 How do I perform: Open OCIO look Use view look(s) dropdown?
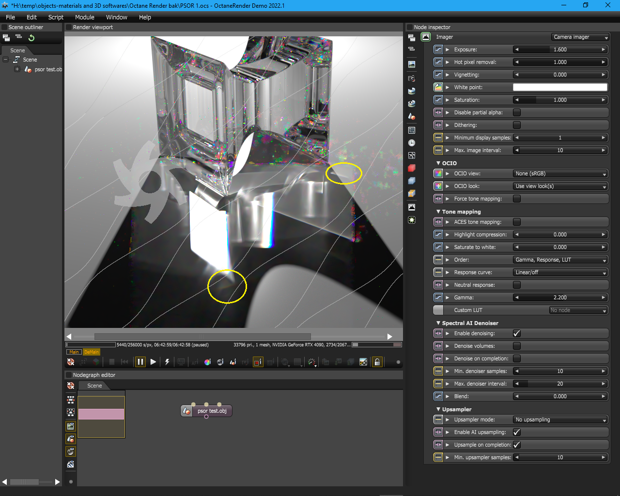click(560, 186)
